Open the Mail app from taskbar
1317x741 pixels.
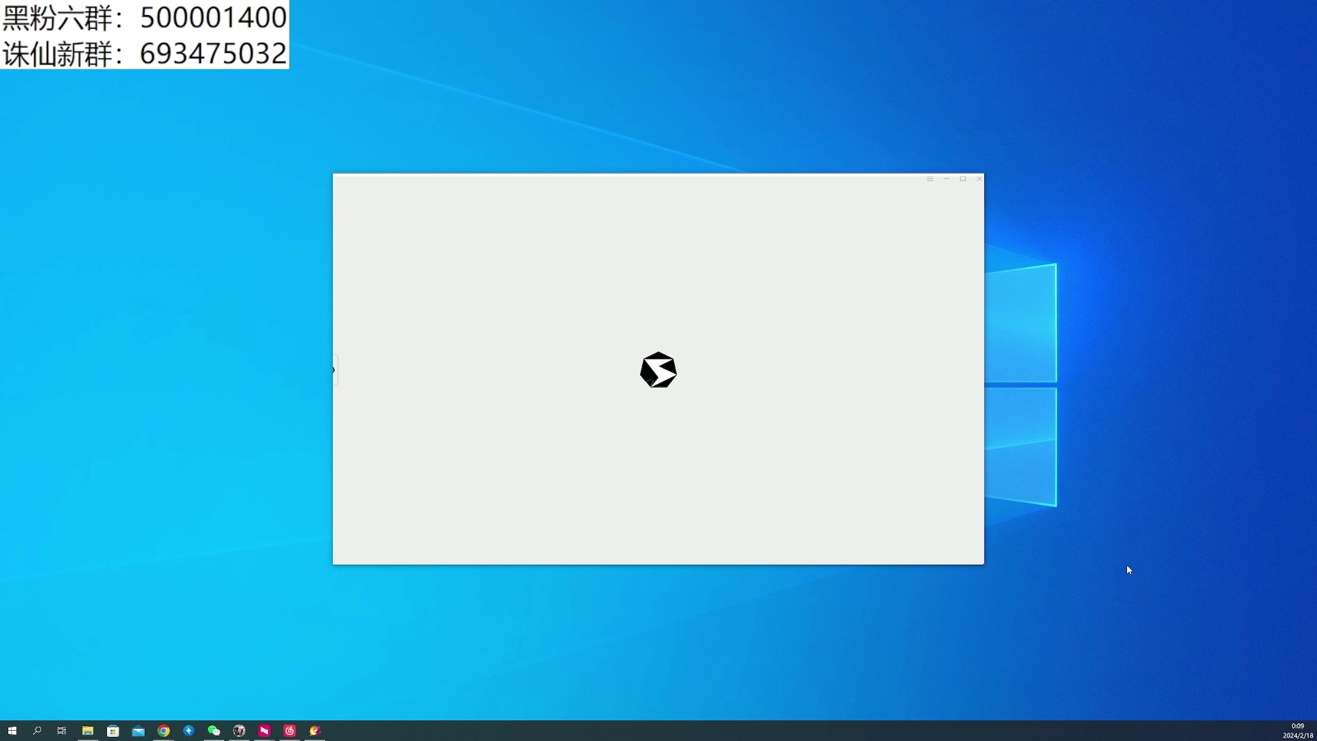(139, 731)
